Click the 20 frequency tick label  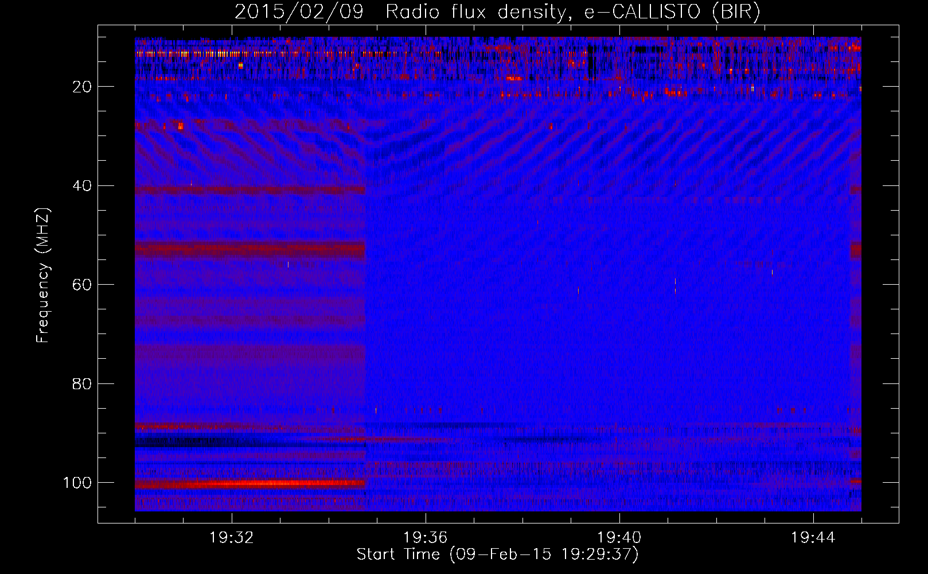pos(83,87)
